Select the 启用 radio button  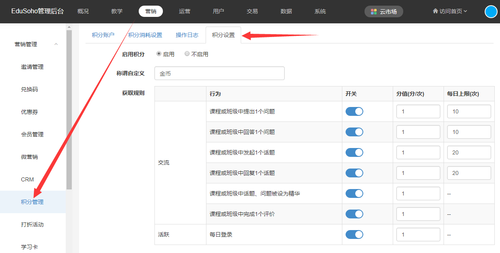pos(159,54)
